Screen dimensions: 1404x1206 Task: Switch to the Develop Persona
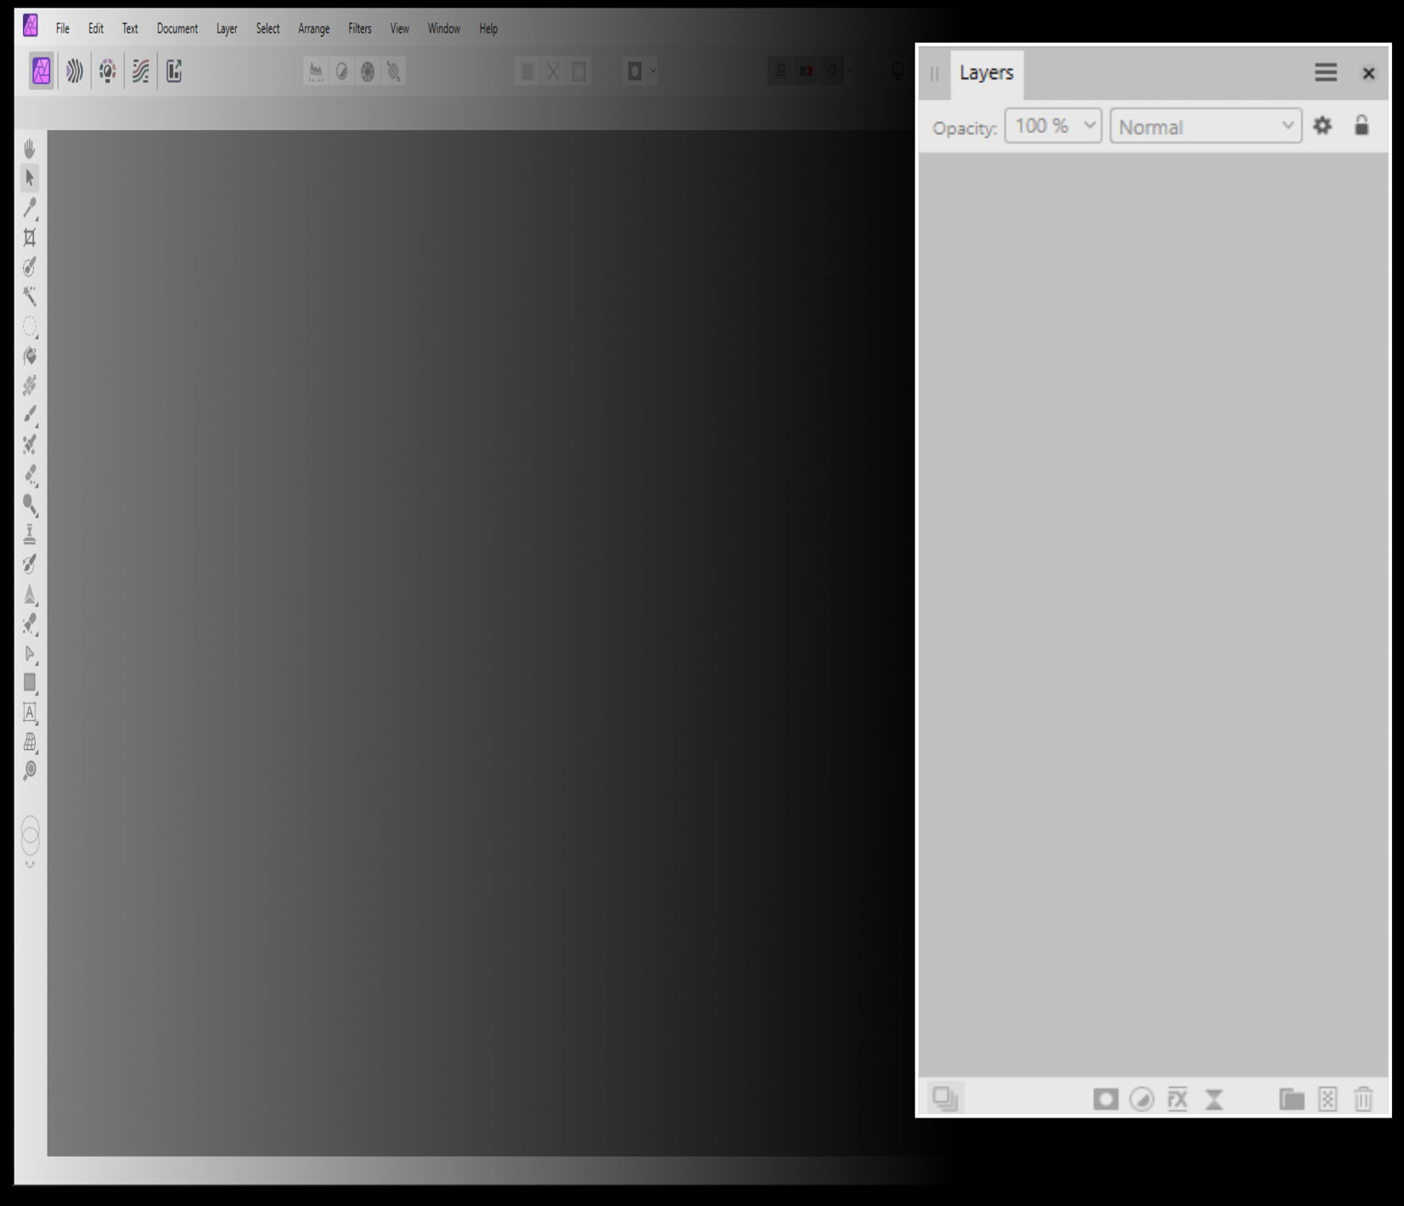(107, 71)
